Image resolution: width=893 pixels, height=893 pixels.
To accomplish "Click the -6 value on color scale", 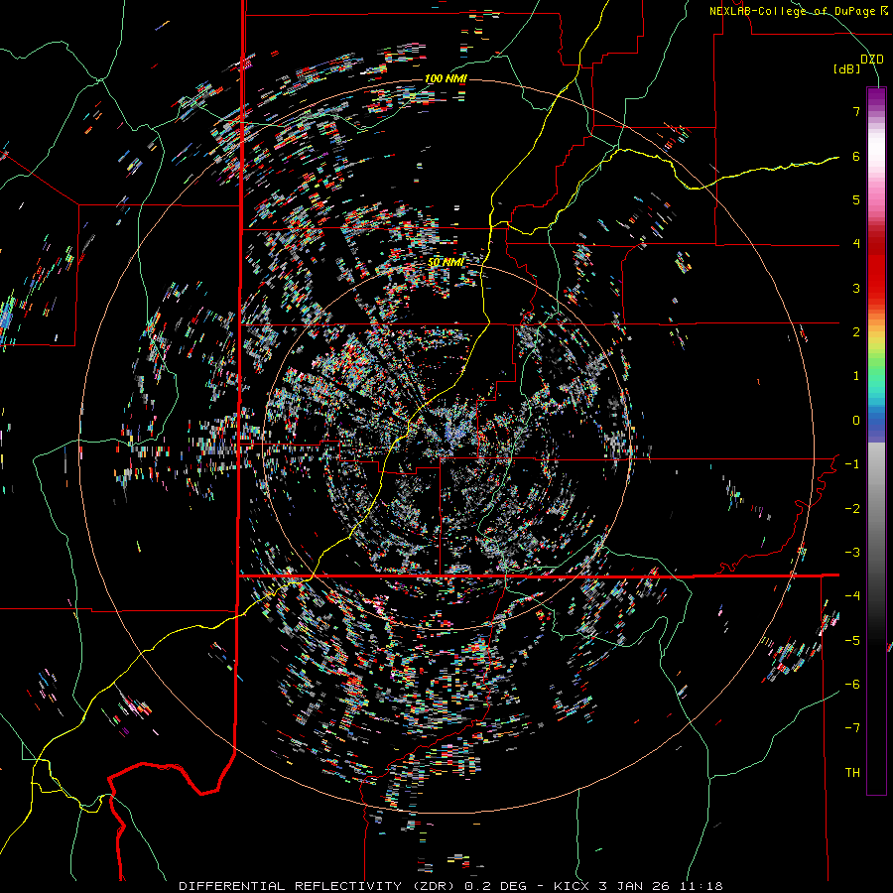I will pyautogui.click(x=852, y=685).
